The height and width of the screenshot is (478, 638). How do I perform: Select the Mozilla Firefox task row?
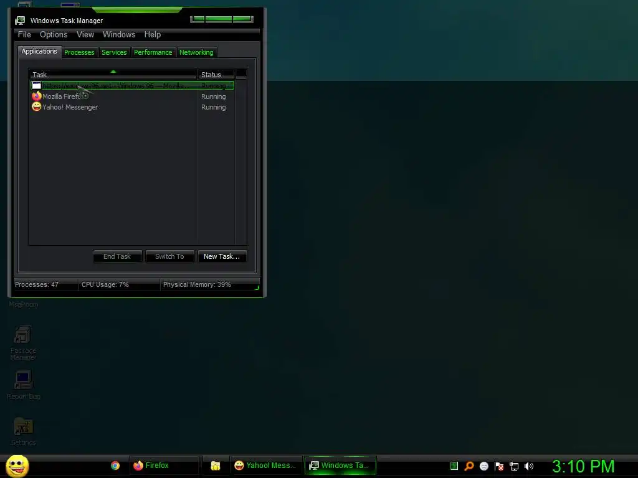click(x=132, y=96)
